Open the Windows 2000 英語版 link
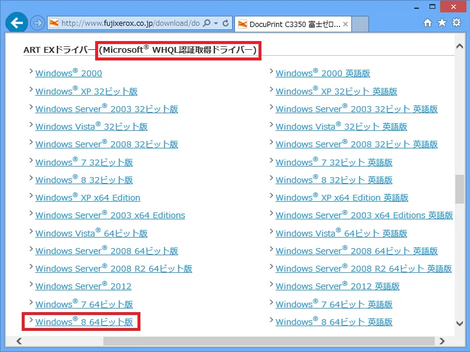Image resolution: width=470 pixels, height=352 pixels. [x=323, y=73]
